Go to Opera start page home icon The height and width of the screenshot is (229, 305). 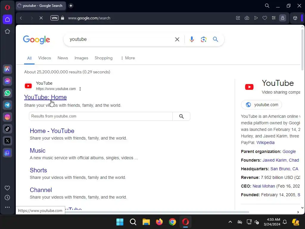tap(7, 19)
